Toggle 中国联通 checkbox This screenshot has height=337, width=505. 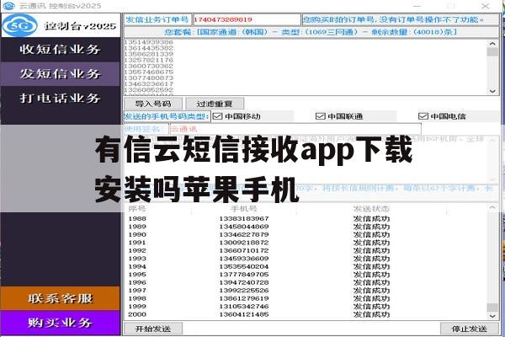320,116
